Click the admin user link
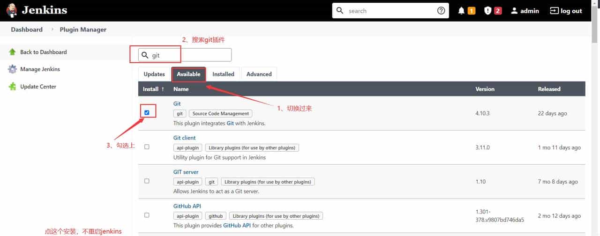The image size is (600, 236). coord(529,11)
